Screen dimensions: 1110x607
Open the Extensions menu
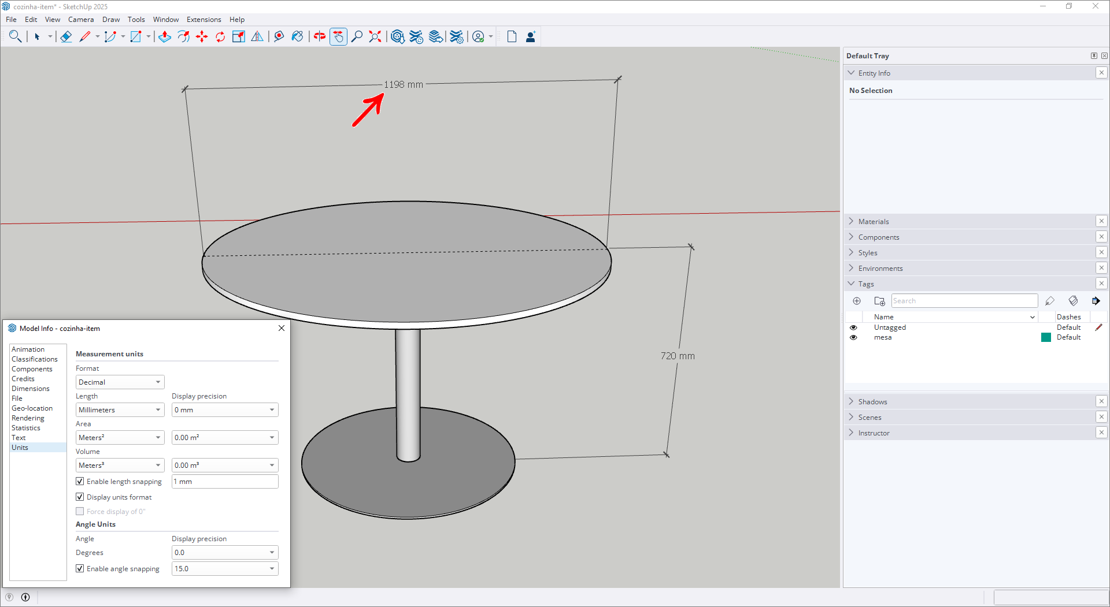click(203, 19)
